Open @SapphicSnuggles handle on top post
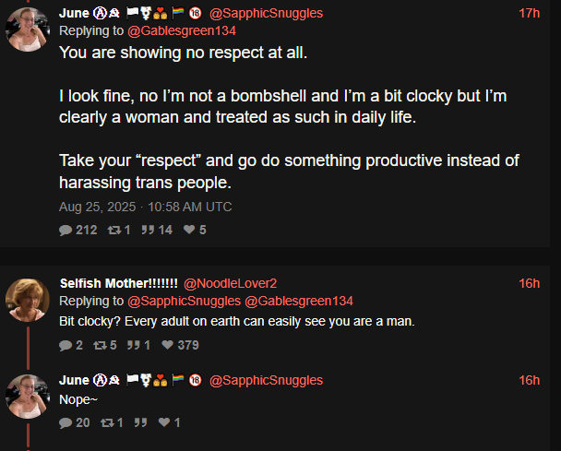561x451 pixels. click(266, 14)
